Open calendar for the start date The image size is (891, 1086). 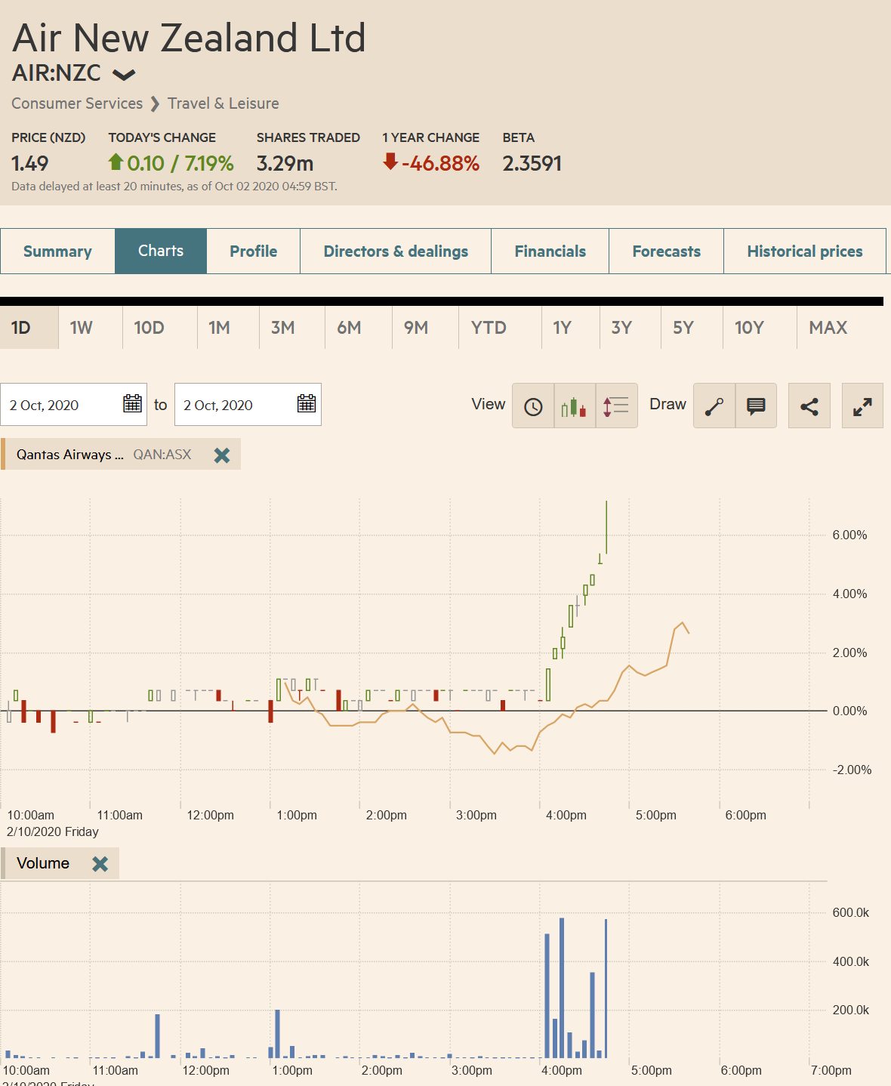pos(132,404)
